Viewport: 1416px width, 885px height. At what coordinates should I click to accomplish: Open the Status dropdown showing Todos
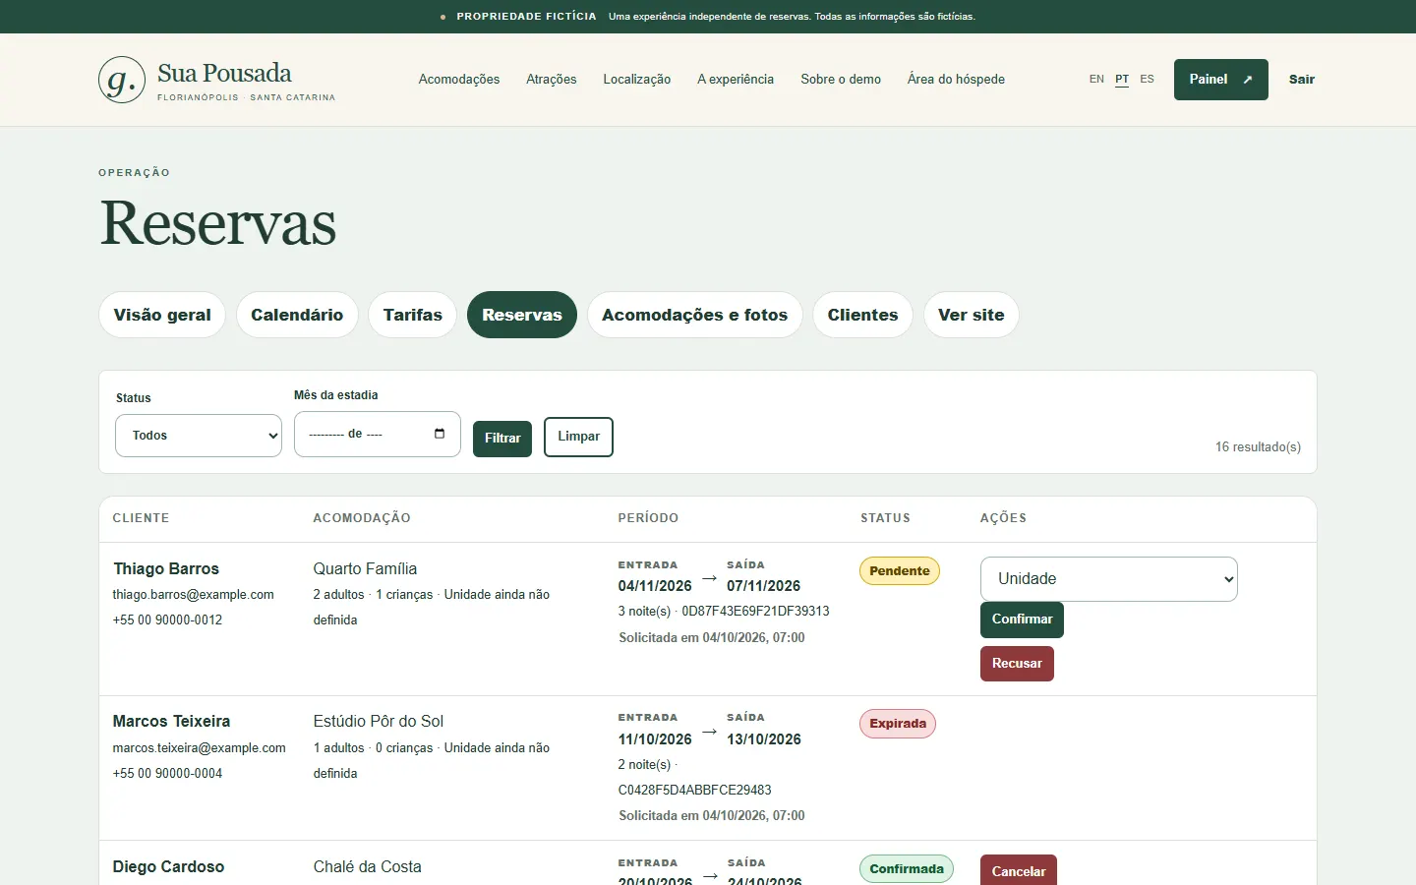click(199, 436)
